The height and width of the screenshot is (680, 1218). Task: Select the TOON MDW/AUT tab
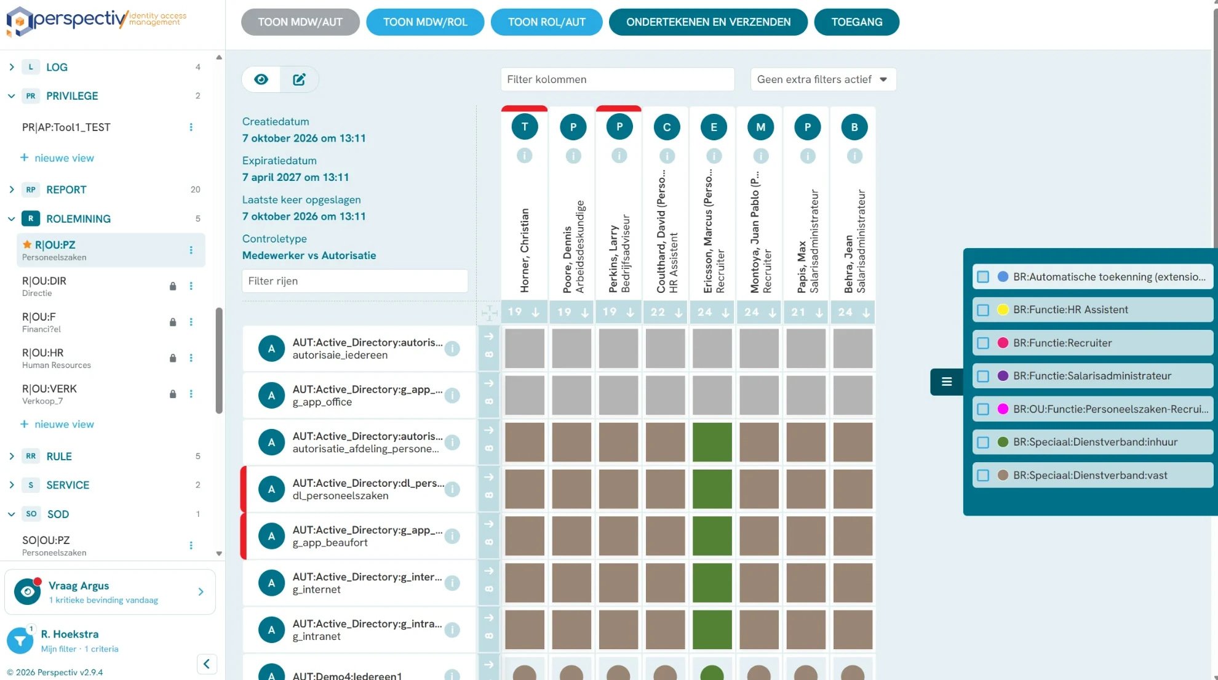click(300, 22)
